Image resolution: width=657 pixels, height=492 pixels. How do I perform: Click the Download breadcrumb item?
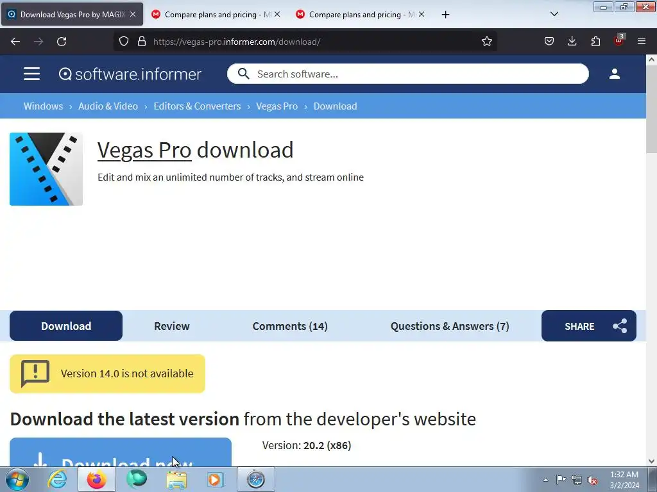tap(335, 106)
